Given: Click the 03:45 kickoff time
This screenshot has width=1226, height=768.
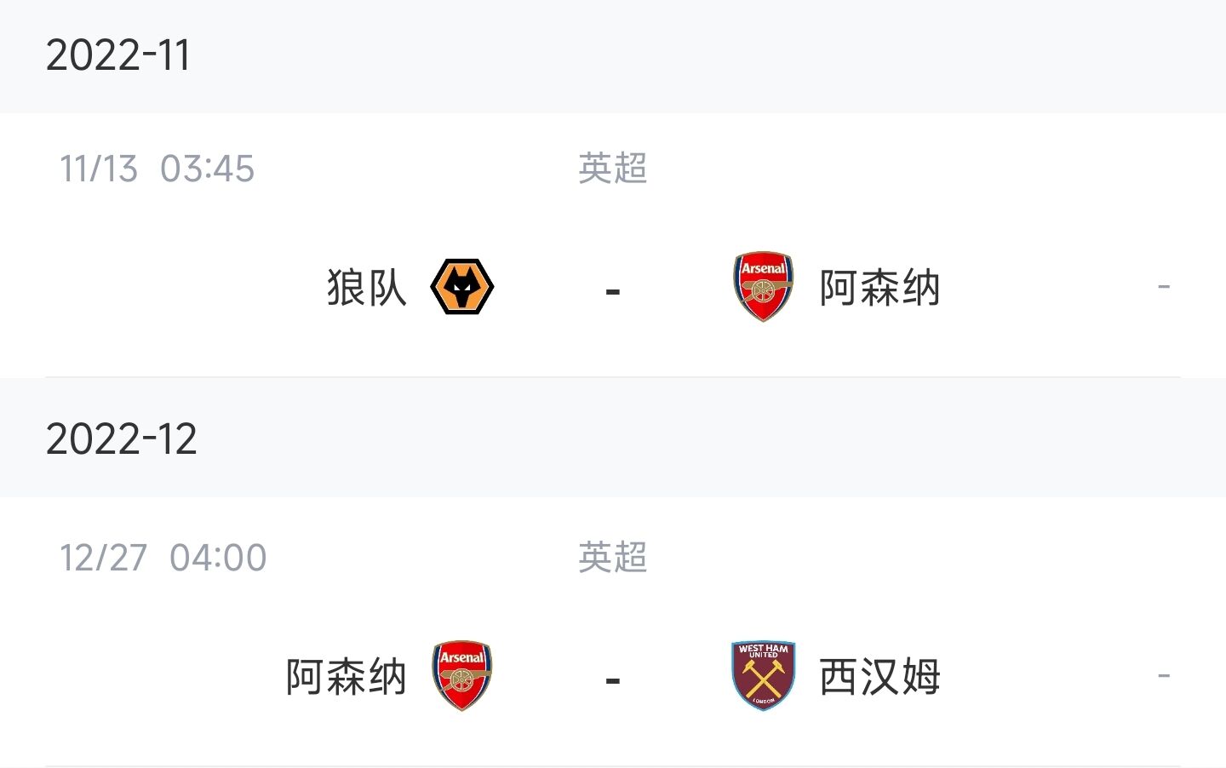Looking at the screenshot, I should tap(208, 169).
